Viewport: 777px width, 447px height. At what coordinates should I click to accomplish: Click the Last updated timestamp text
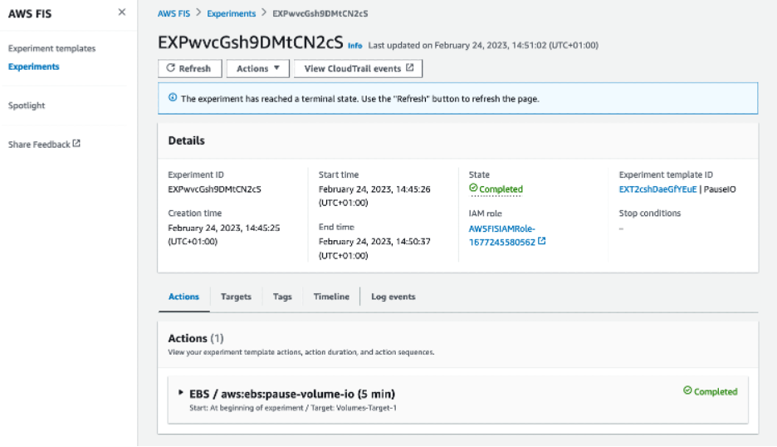pyautogui.click(x=483, y=45)
